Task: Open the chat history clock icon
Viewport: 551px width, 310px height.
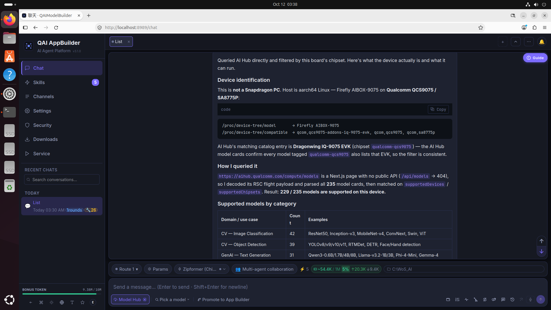Action: click(512, 300)
